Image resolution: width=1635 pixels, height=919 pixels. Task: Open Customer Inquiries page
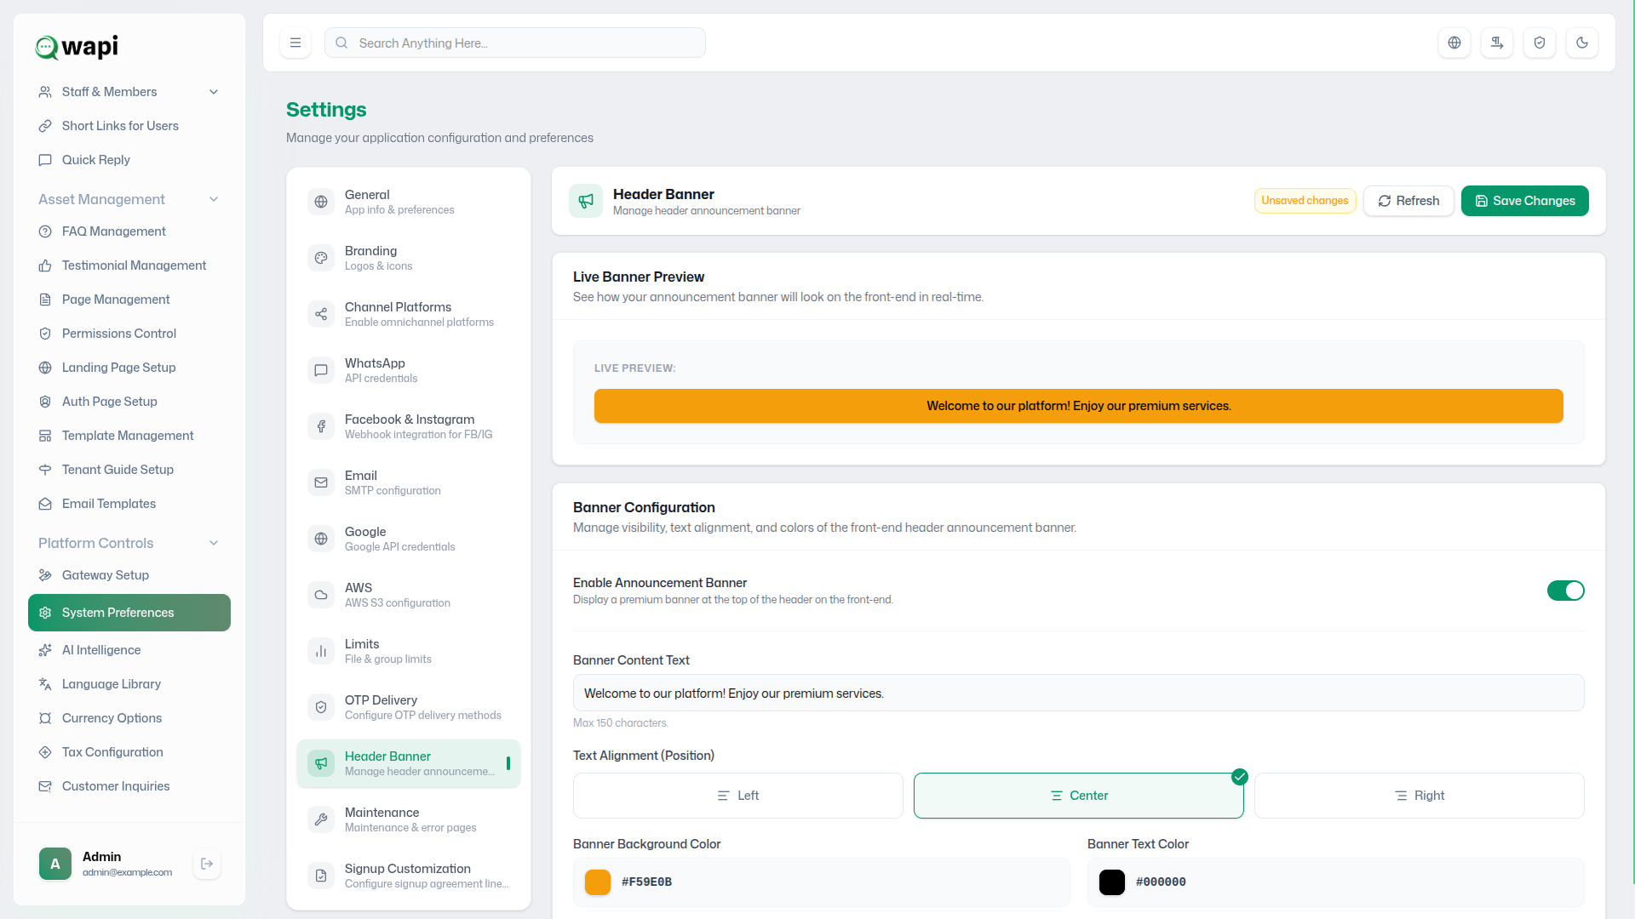point(129,786)
